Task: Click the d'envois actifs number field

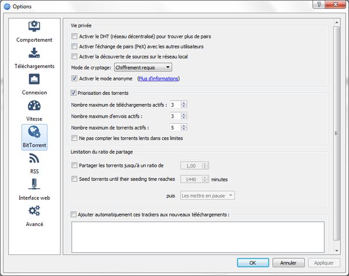Action: [176, 116]
